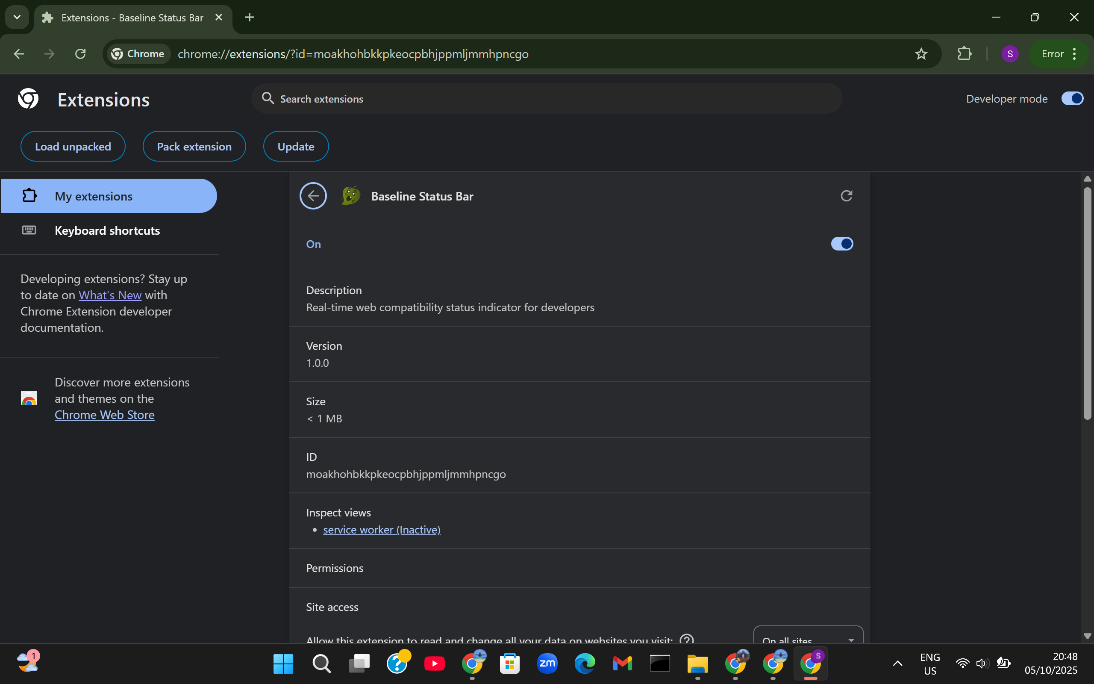Open the On all sites dropdown

[x=808, y=638]
